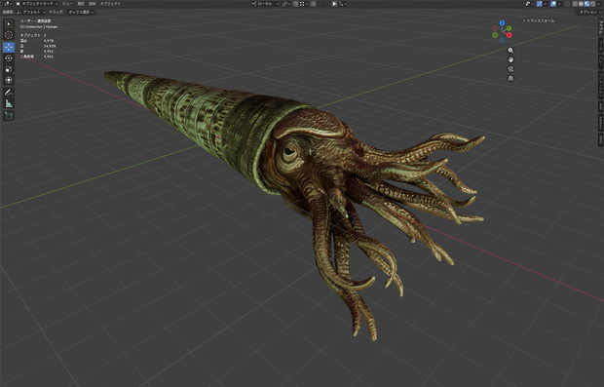Switch to material preview shading

pyautogui.click(x=587, y=4)
